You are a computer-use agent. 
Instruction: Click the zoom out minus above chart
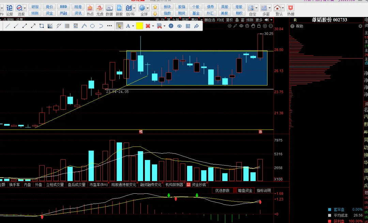click(x=271, y=26)
